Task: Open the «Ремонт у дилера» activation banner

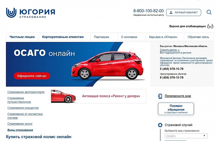Action: point(98,96)
